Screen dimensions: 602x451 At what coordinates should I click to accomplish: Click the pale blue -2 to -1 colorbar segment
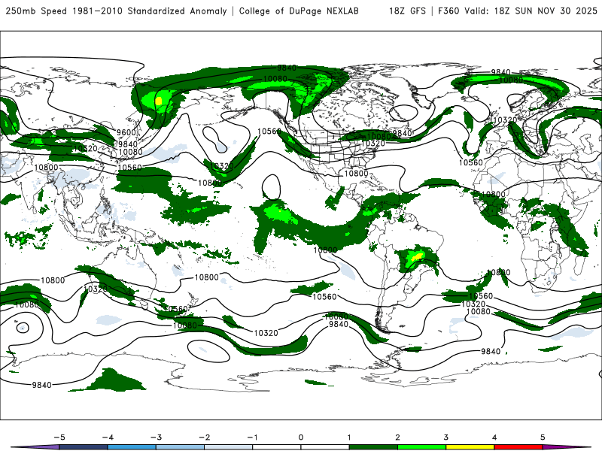click(229, 447)
